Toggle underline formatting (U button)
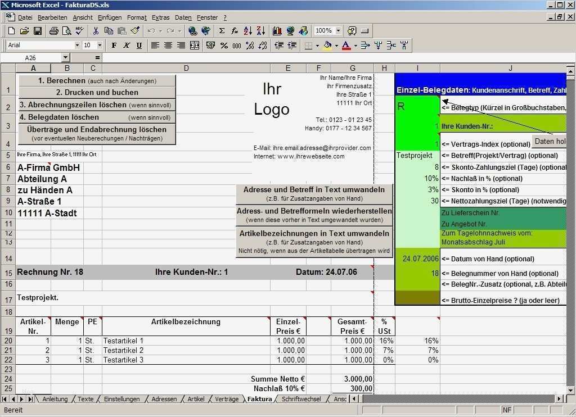The width and height of the screenshot is (576, 417). click(139, 46)
